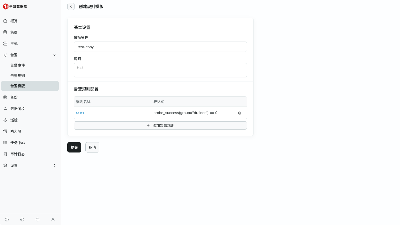The width and height of the screenshot is (400, 225).
Task: Open the test1 rule link
Action: (80, 113)
